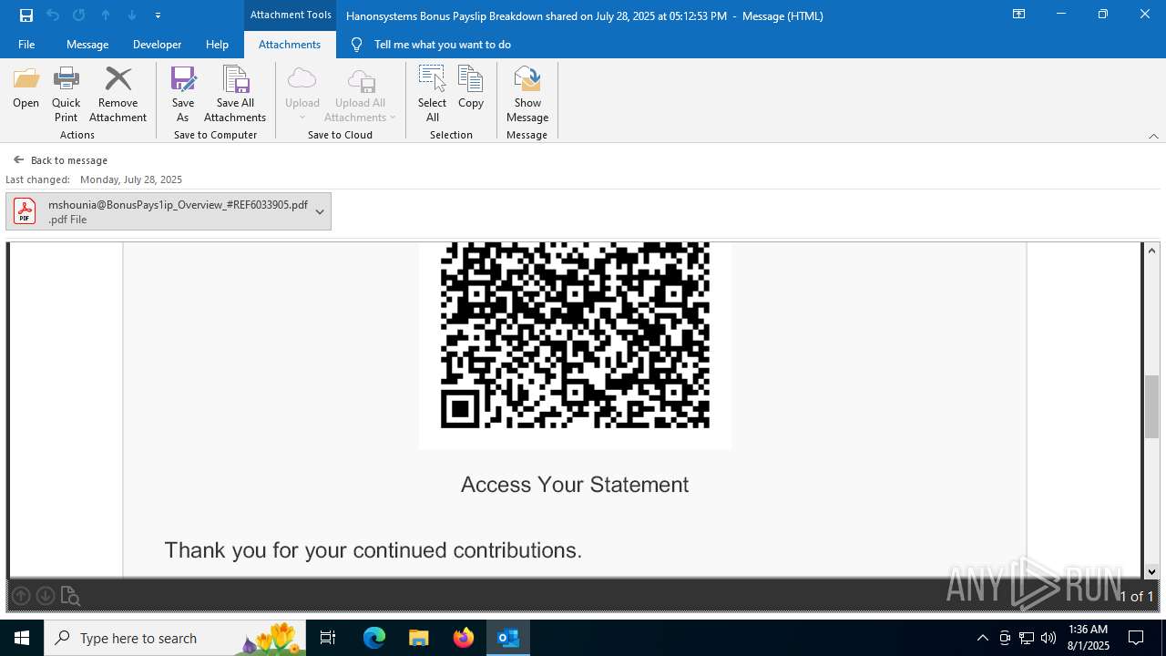Open the attachment dropdown arrow on PDF file
The width and height of the screenshot is (1166, 656).
tap(320, 211)
